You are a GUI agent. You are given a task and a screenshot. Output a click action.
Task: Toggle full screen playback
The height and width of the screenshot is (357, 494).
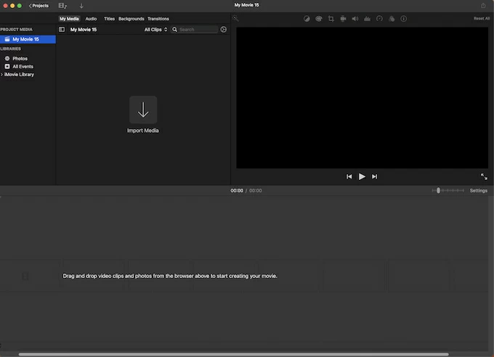pos(484,176)
